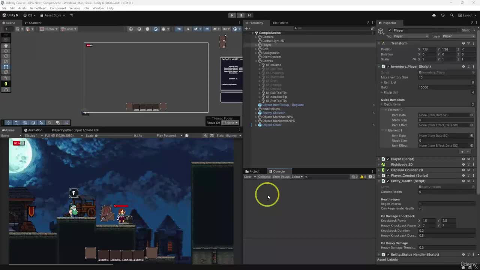Screen dimensions: 480x270
Task: Open object picker for Element 0 Item Data
Action: tap(472, 115)
